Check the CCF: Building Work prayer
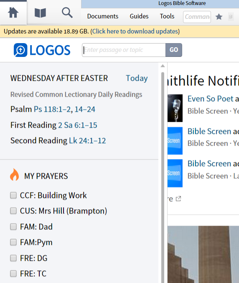 13,195
